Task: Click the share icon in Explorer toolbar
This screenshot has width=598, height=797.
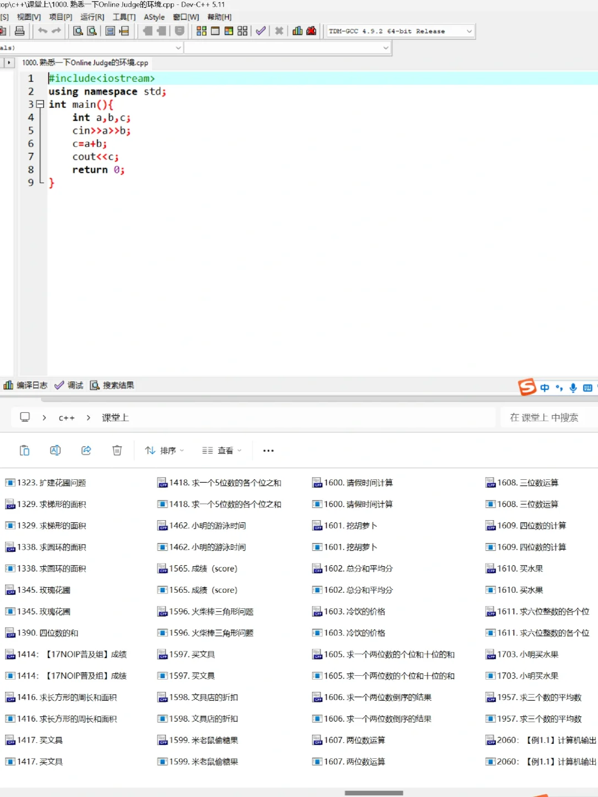Action: point(86,450)
